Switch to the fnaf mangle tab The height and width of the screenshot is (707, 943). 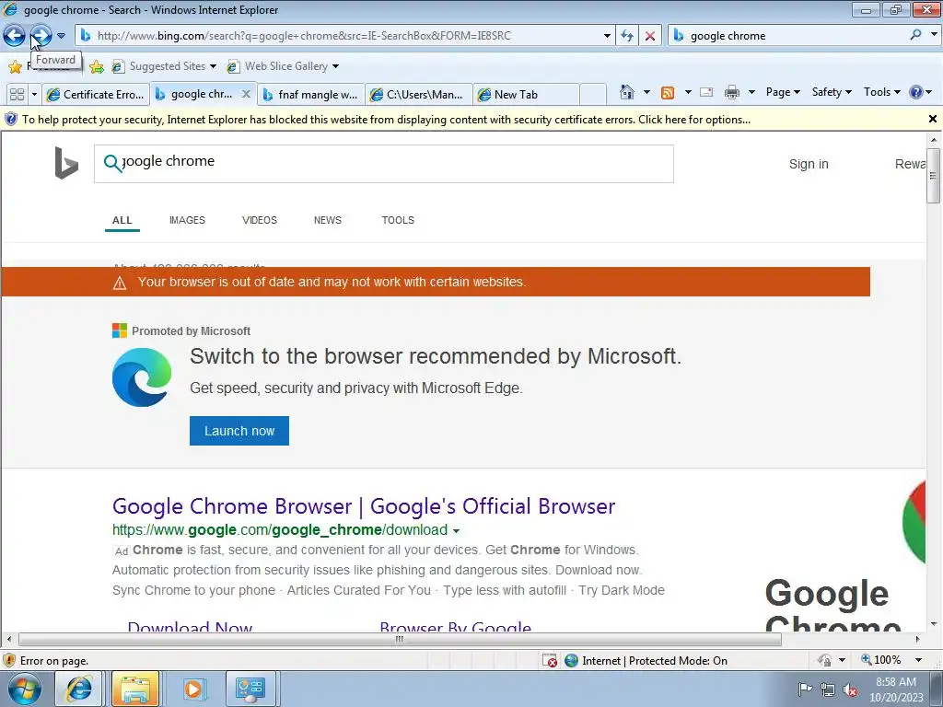pyautogui.click(x=311, y=95)
